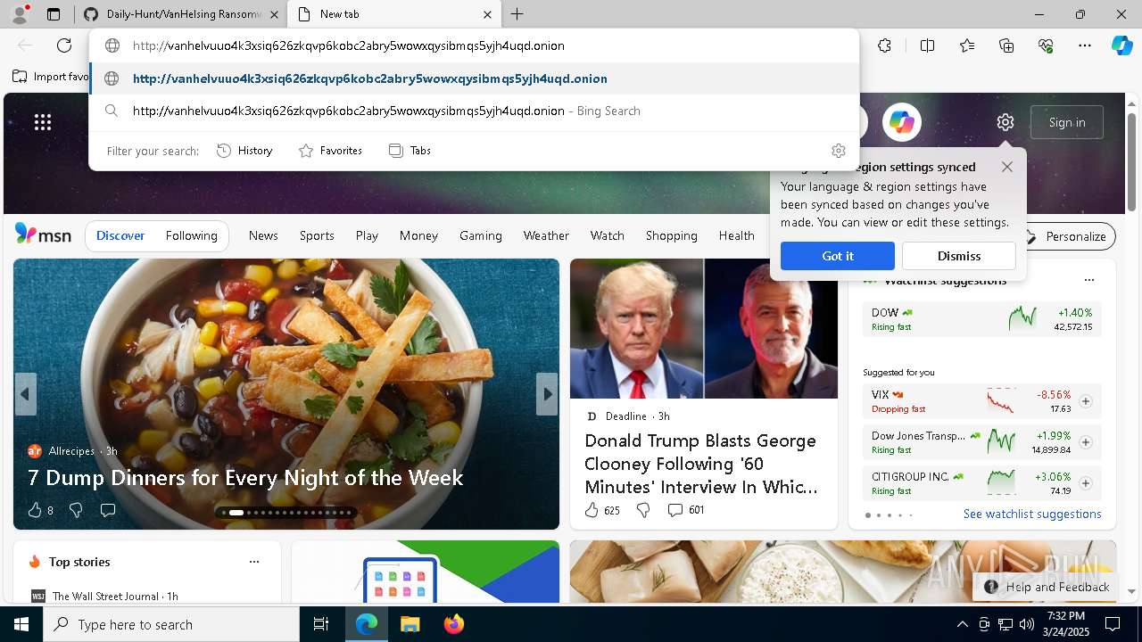Open the Favorites star icon
Image resolution: width=1142 pixels, height=642 pixels.
(x=967, y=45)
